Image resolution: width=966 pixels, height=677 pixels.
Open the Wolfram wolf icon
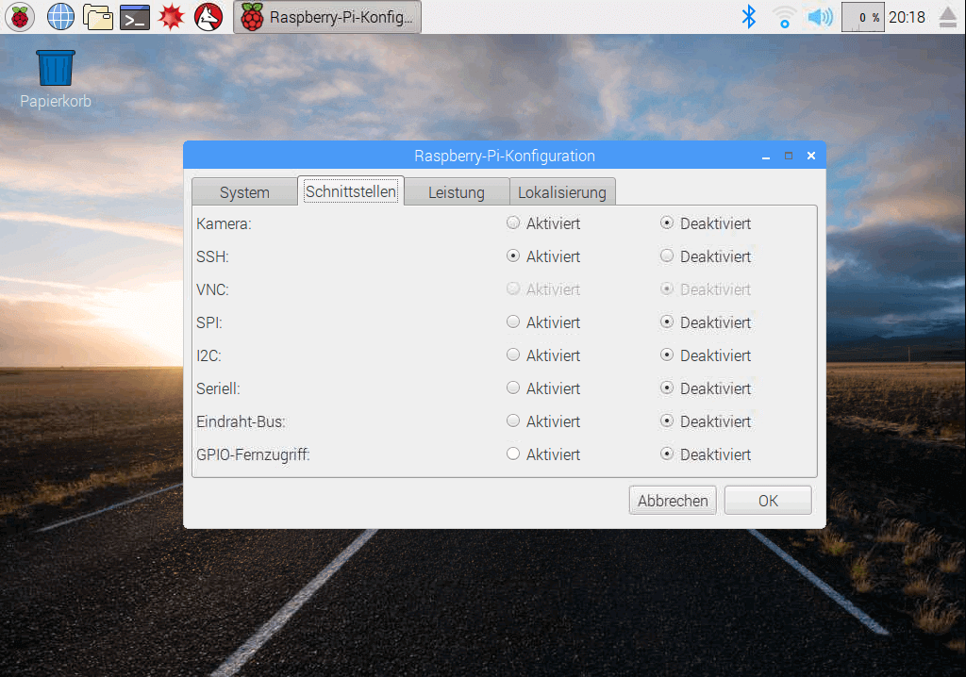click(208, 16)
